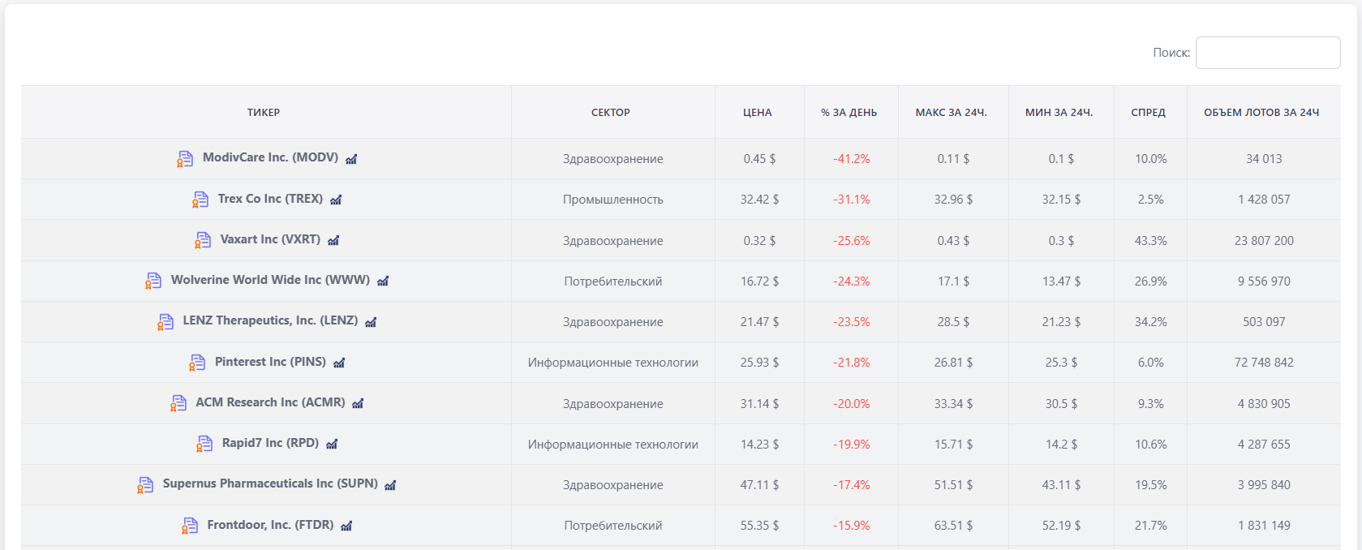Open the Pinterest Inc (PINS) ticker link
This screenshot has height=550, width=1362.
coord(270,362)
